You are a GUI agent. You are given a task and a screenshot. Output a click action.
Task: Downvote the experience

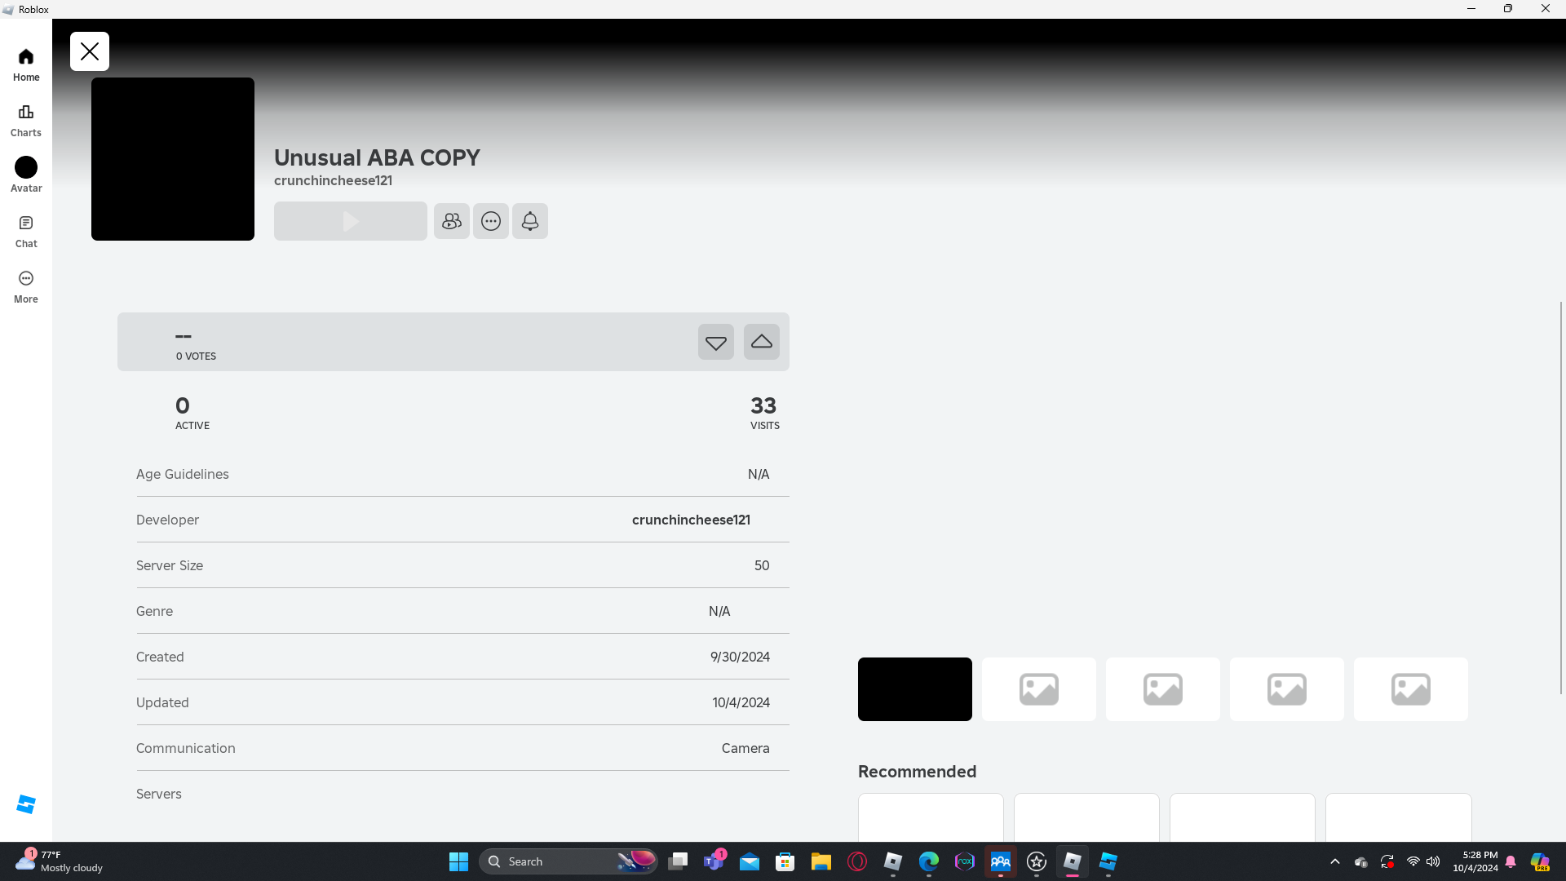716,342
